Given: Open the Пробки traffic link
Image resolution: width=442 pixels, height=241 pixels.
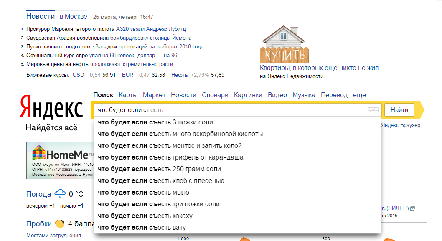Looking at the screenshot, I should coord(39,224).
